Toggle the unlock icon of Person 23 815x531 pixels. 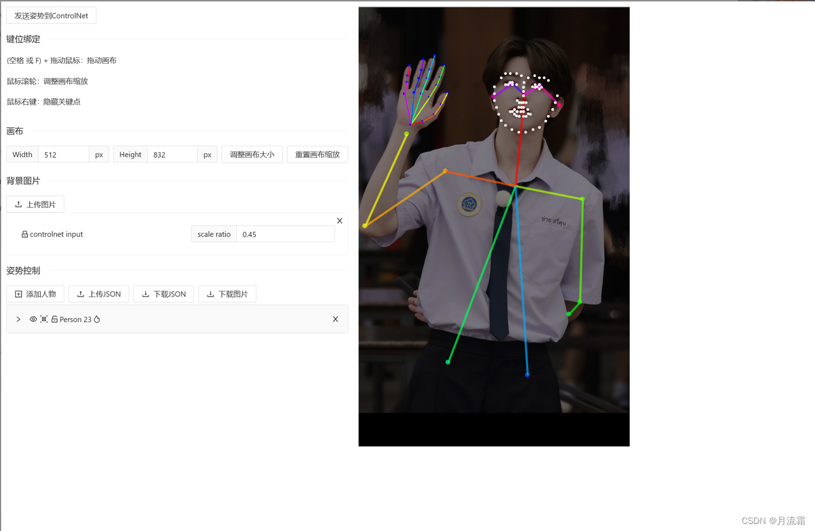[x=54, y=319]
